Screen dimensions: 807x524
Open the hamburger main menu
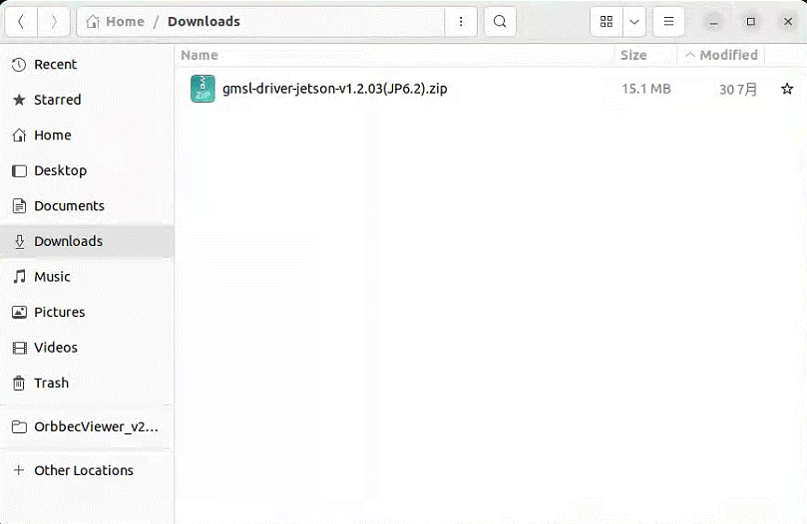tap(668, 22)
